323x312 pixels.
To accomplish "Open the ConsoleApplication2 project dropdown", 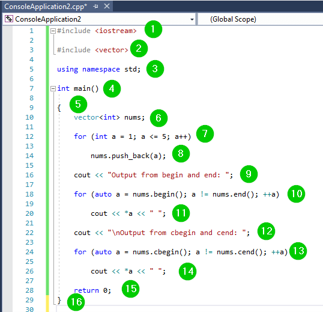I will (x=192, y=19).
